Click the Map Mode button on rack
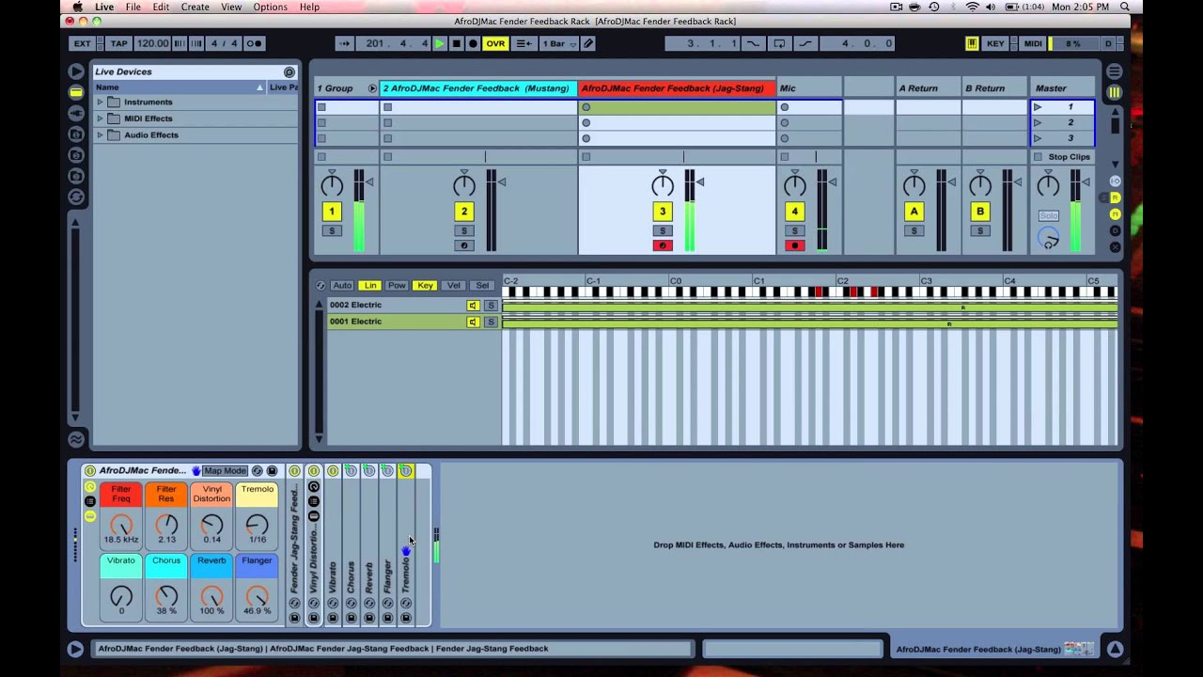 point(225,471)
